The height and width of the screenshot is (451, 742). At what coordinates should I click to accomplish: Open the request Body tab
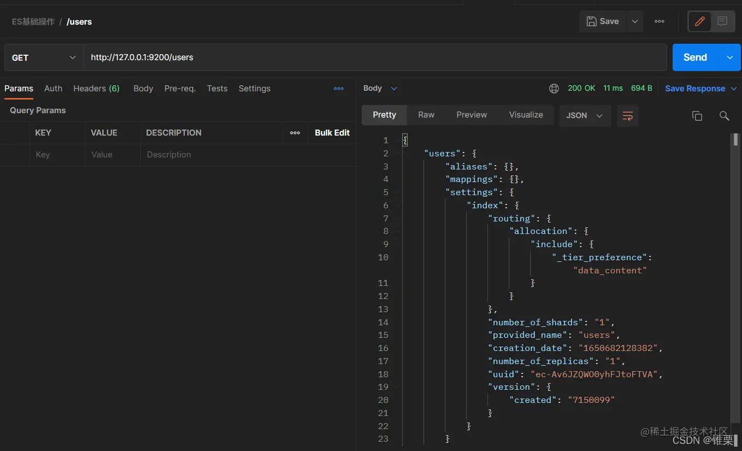143,89
